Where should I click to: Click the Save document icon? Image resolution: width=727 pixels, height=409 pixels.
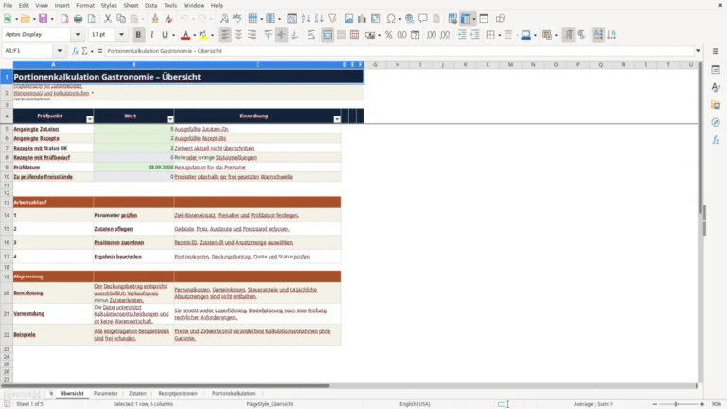[x=44, y=19]
